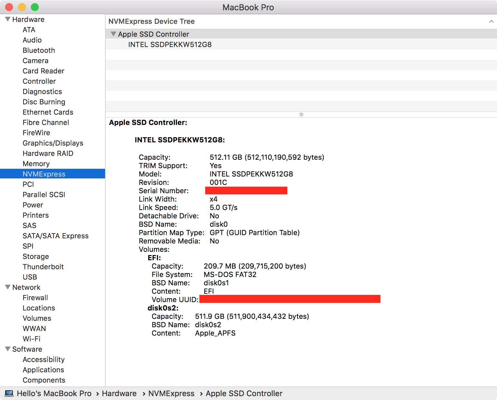The image size is (497, 400).
Task: Select Camera in sidebar
Action: pyautogui.click(x=35, y=61)
